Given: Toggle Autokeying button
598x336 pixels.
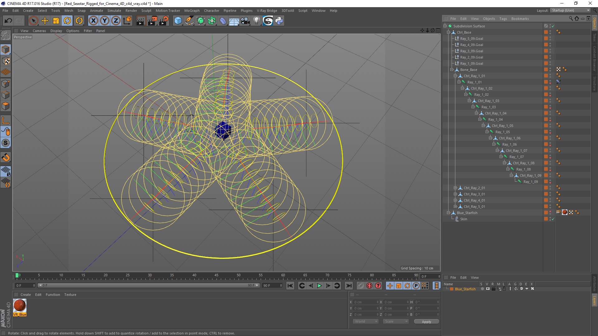Looking at the screenshot, I should click(369, 286).
